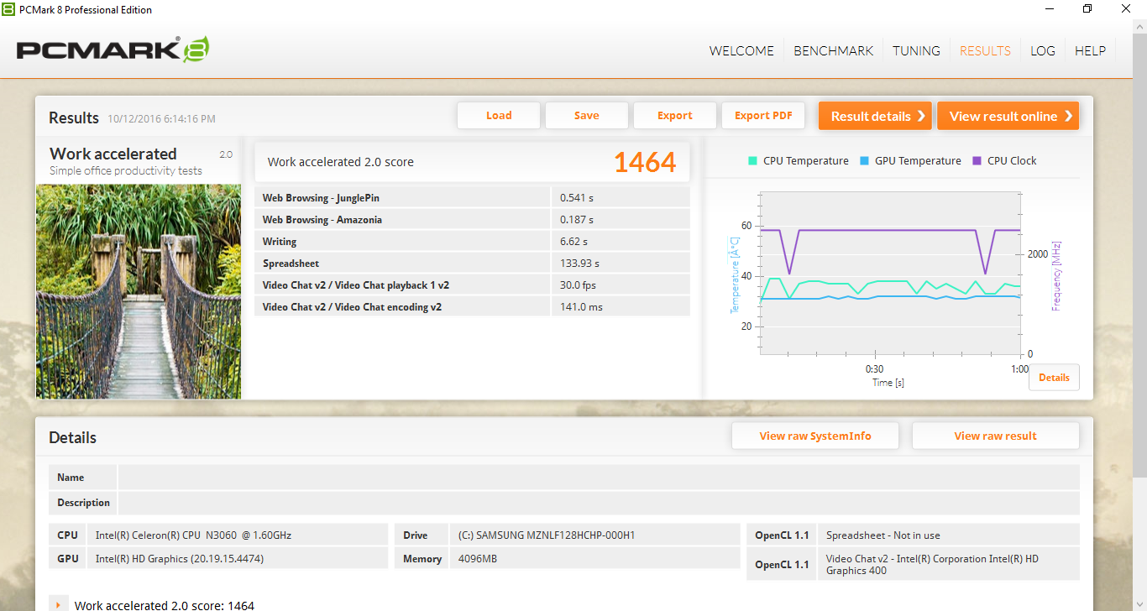Select the RESULTS tab
The width and height of the screenshot is (1147, 611).
[x=985, y=50]
